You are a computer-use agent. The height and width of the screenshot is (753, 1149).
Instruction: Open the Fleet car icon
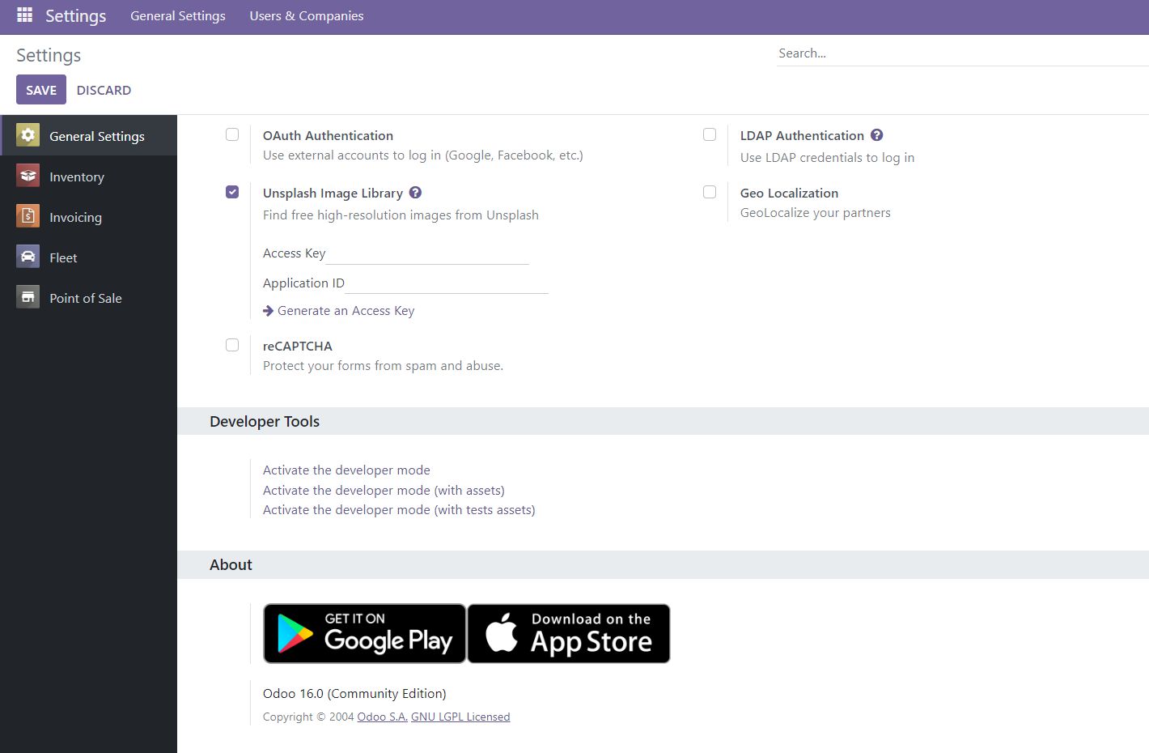28,257
